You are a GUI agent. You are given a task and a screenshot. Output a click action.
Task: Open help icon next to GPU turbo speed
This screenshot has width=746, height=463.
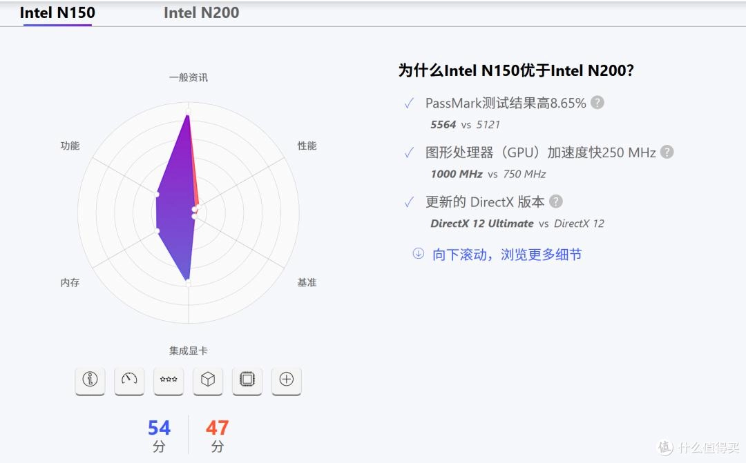pyautogui.click(x=667, y=152)
